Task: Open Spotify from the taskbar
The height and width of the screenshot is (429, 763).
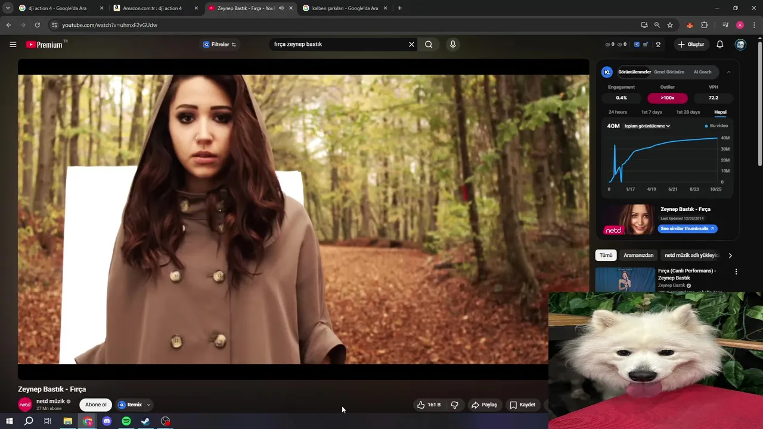Action: (x=126, y=421)
